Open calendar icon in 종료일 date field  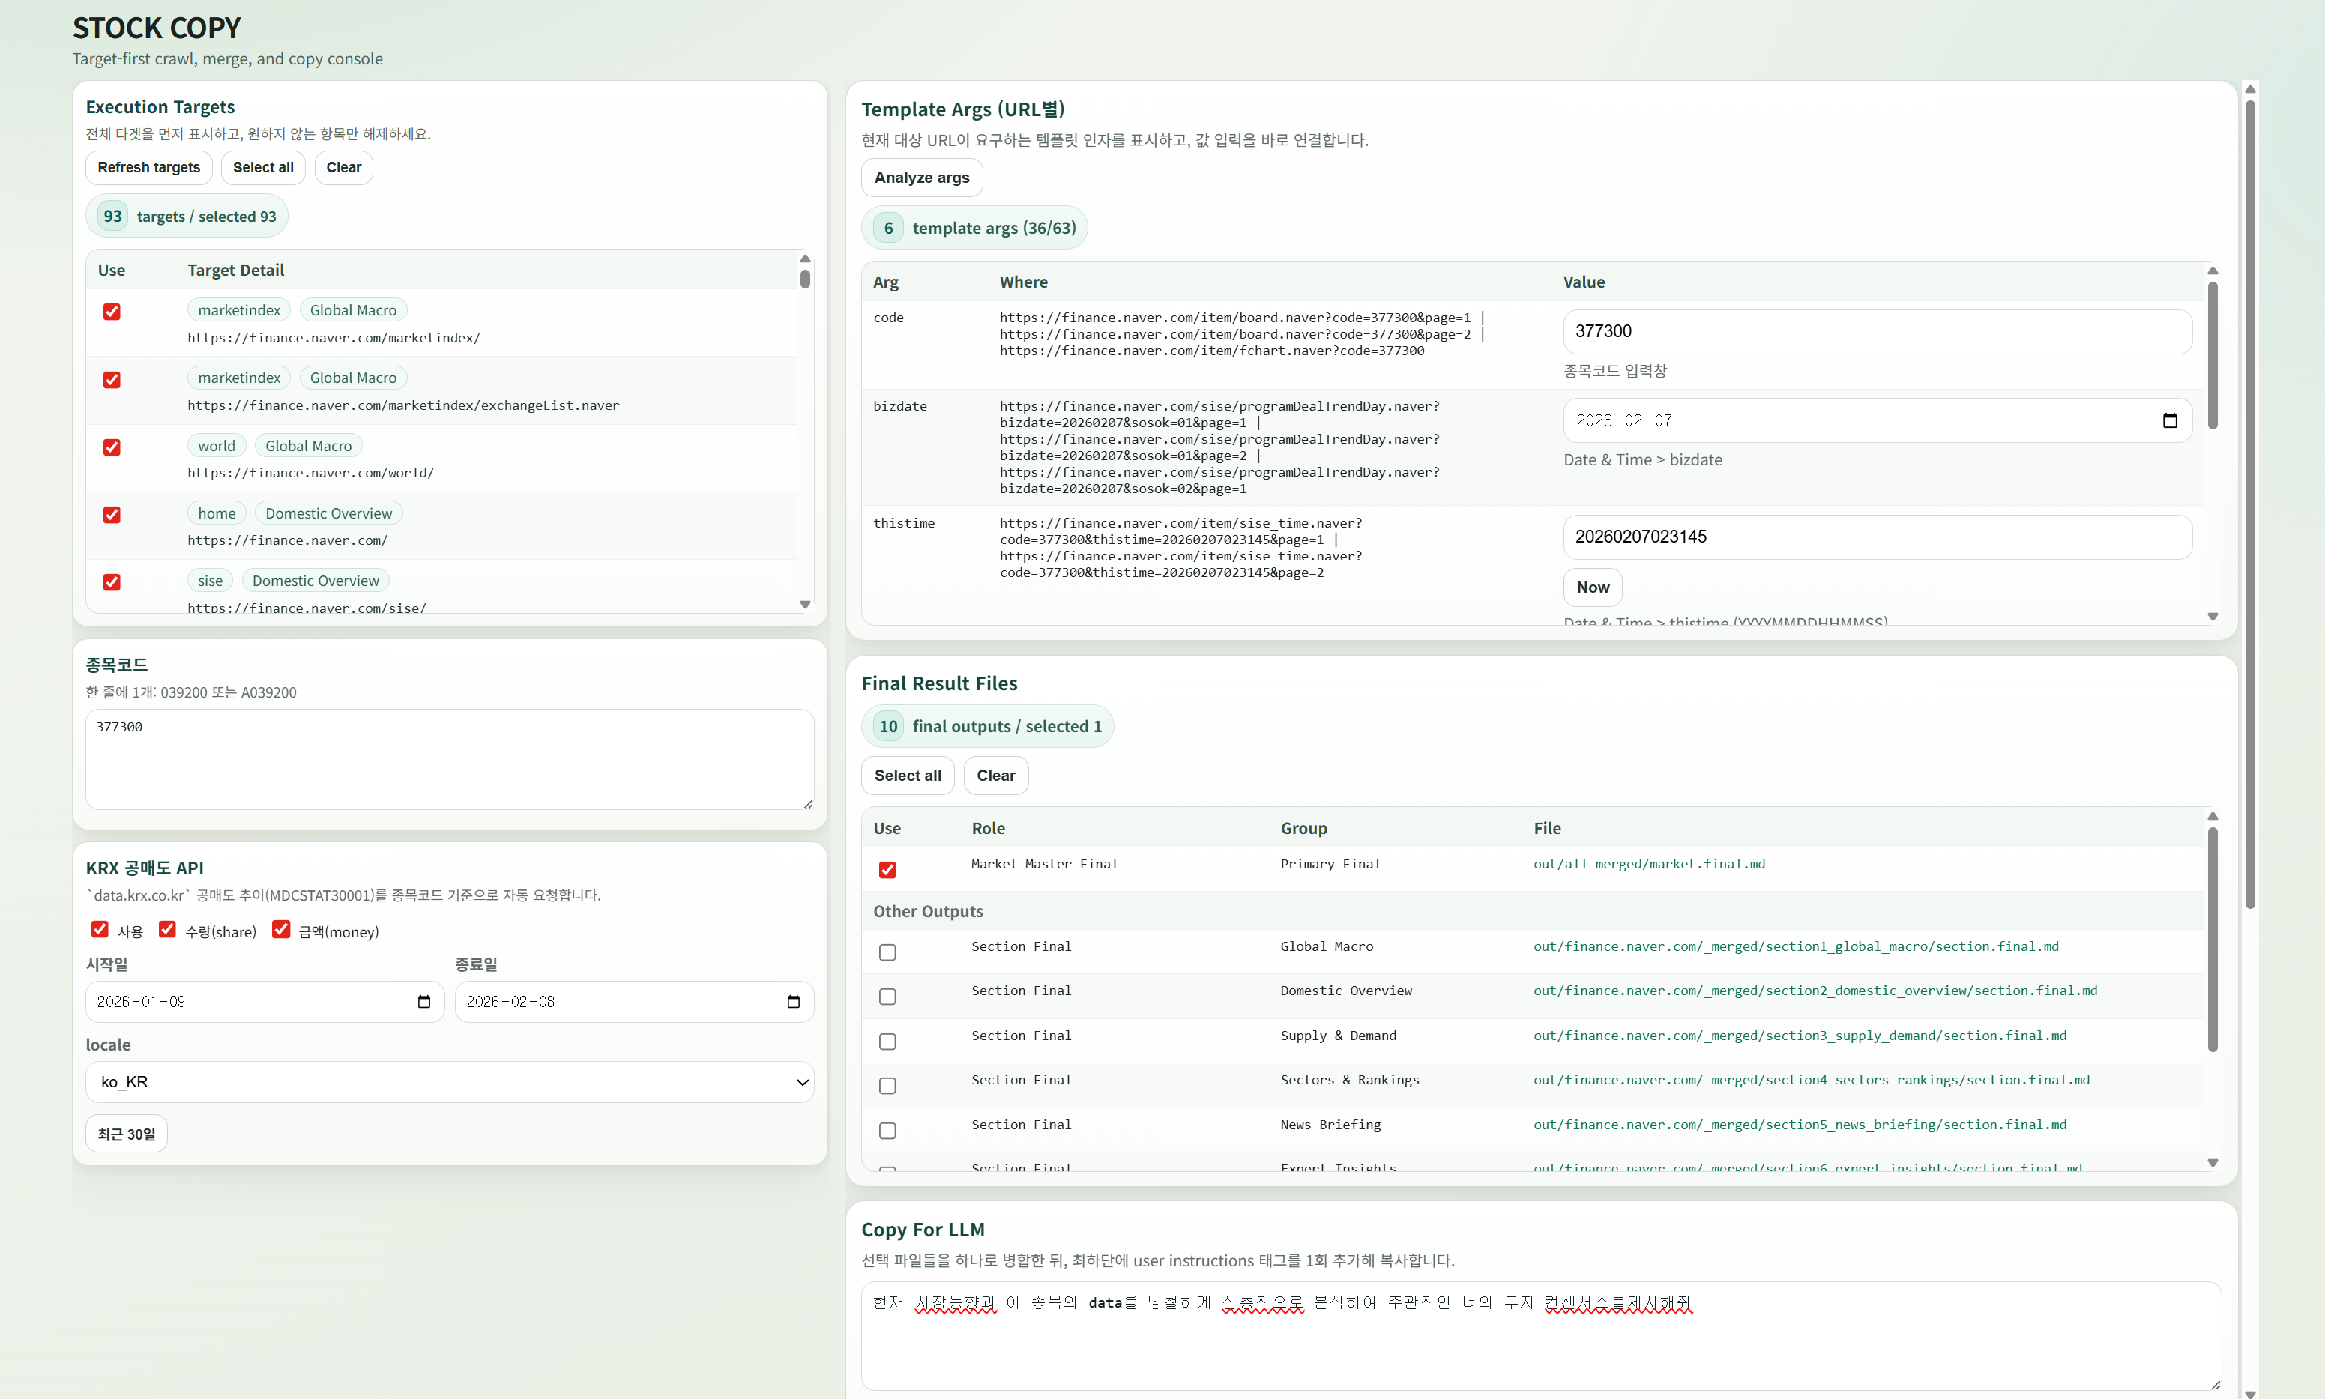point(793,1001)
